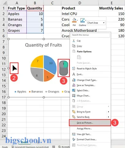Screen dimensions: 125x148
Task: Click the Reset to Match Style icon
Action: click(74, 68)
